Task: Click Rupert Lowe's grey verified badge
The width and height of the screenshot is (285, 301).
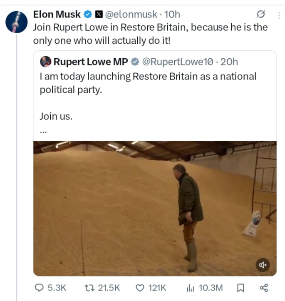Action: point(135,62)
